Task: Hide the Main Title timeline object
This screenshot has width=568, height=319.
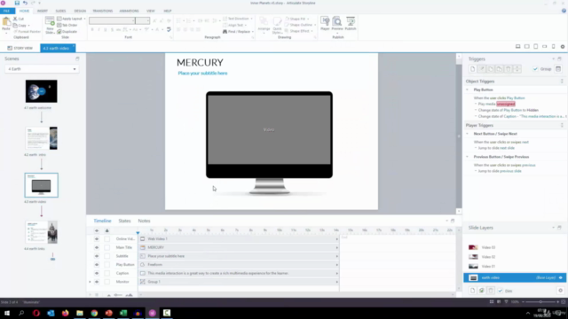Action: pos(97,247)
